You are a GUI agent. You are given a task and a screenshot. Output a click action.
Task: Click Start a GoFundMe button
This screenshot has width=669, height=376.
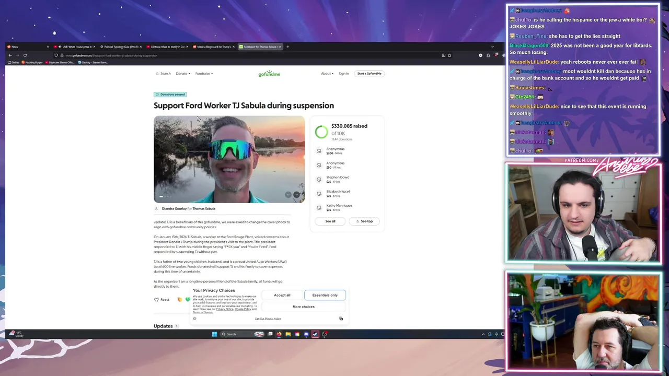tap(369, 74)
